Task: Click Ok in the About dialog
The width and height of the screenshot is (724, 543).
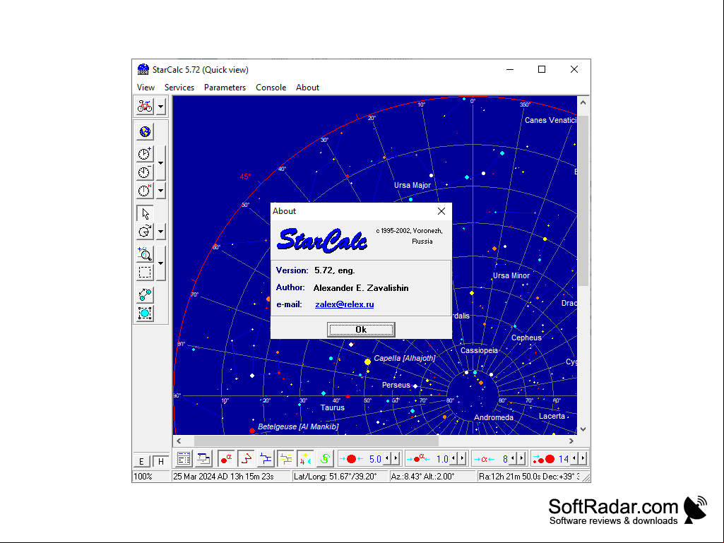Action: 361,330
